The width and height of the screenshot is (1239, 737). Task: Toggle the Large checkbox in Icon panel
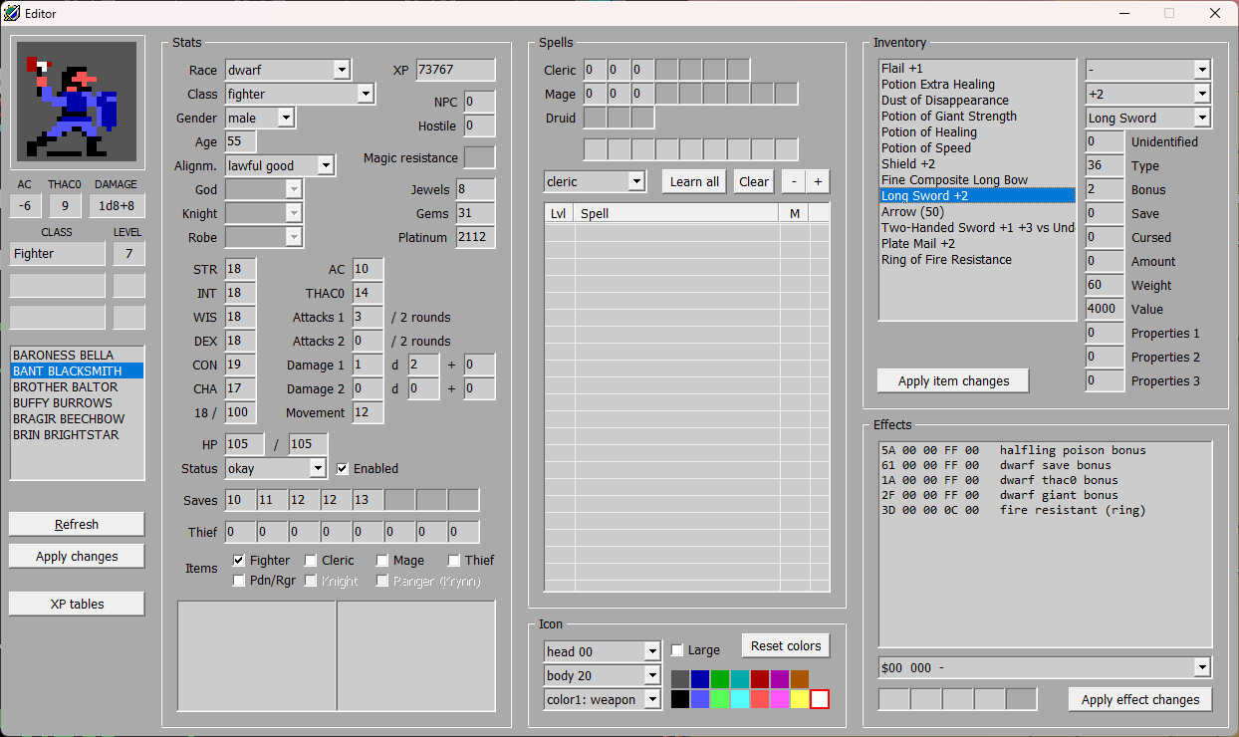click(x=674, y=649)
